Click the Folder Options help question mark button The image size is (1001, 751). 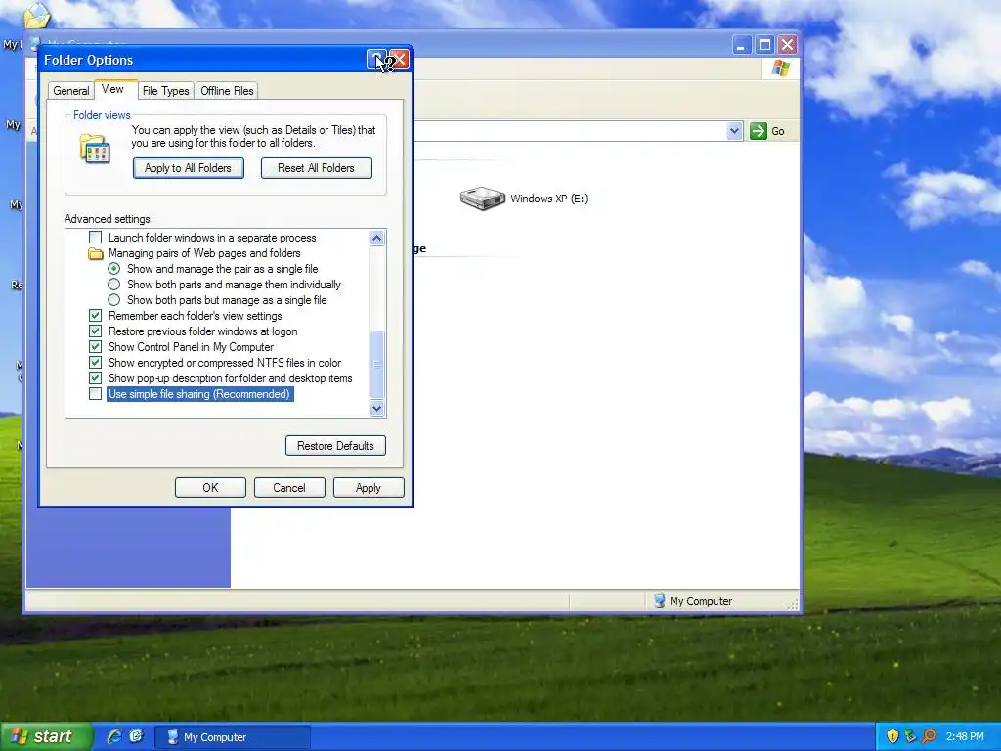tap(376, 60)
